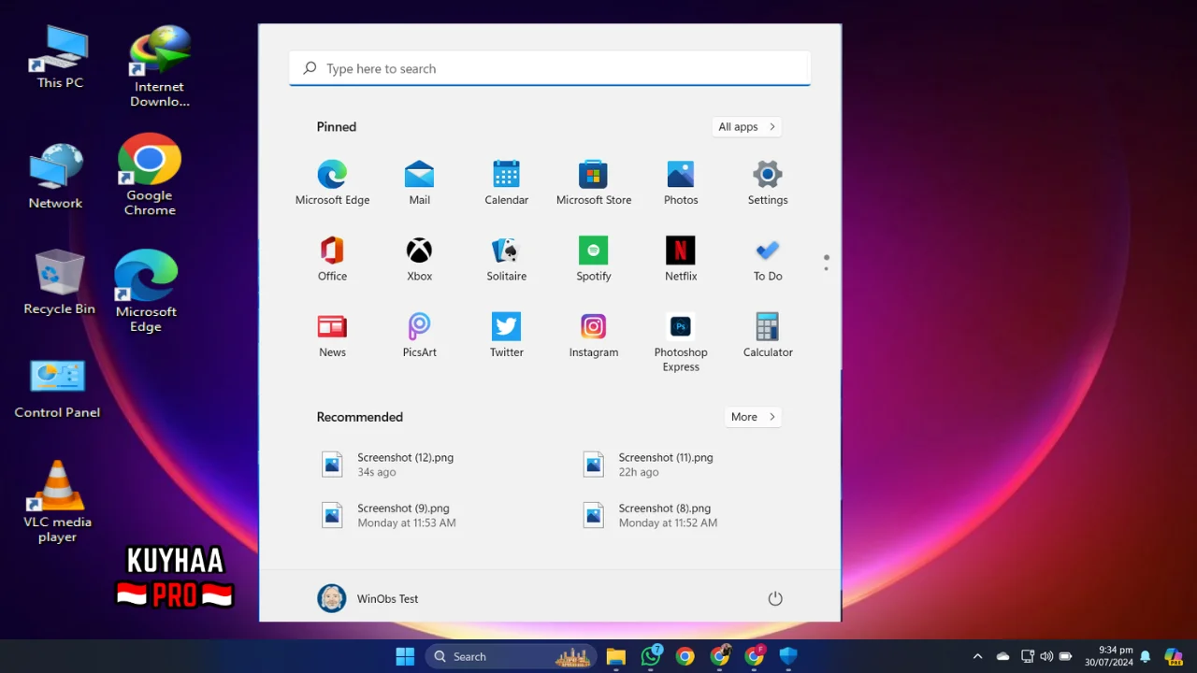The height and width of the screenshot is (673, 1197).
Task: Open the News app
Action: [x=332, y=336]
